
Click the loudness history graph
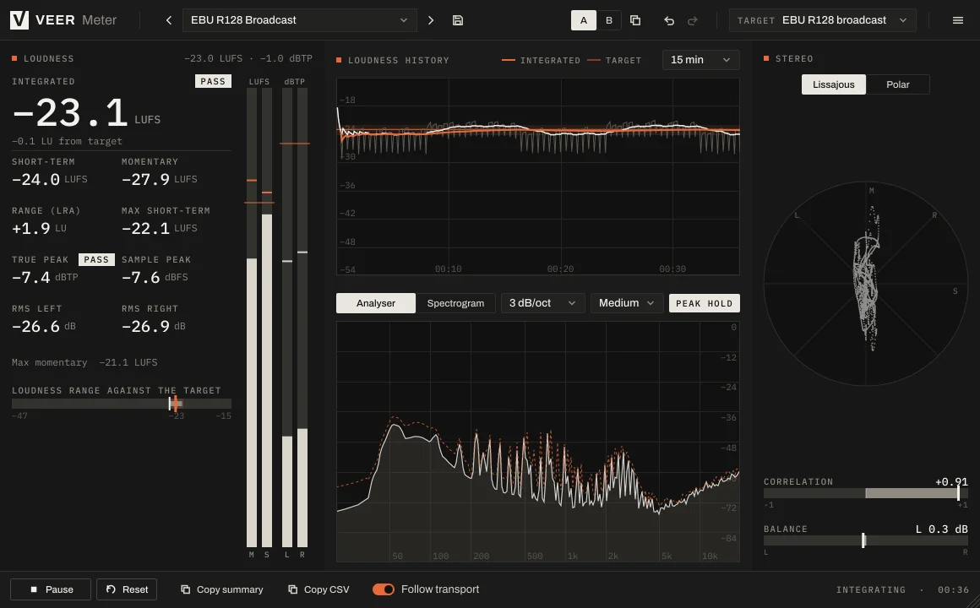(x=538, y=176)
